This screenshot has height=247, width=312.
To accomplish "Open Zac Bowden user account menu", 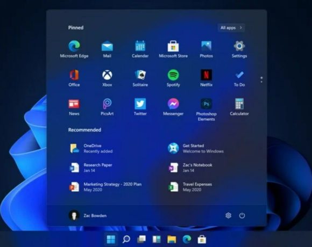I will pos(88,215).
